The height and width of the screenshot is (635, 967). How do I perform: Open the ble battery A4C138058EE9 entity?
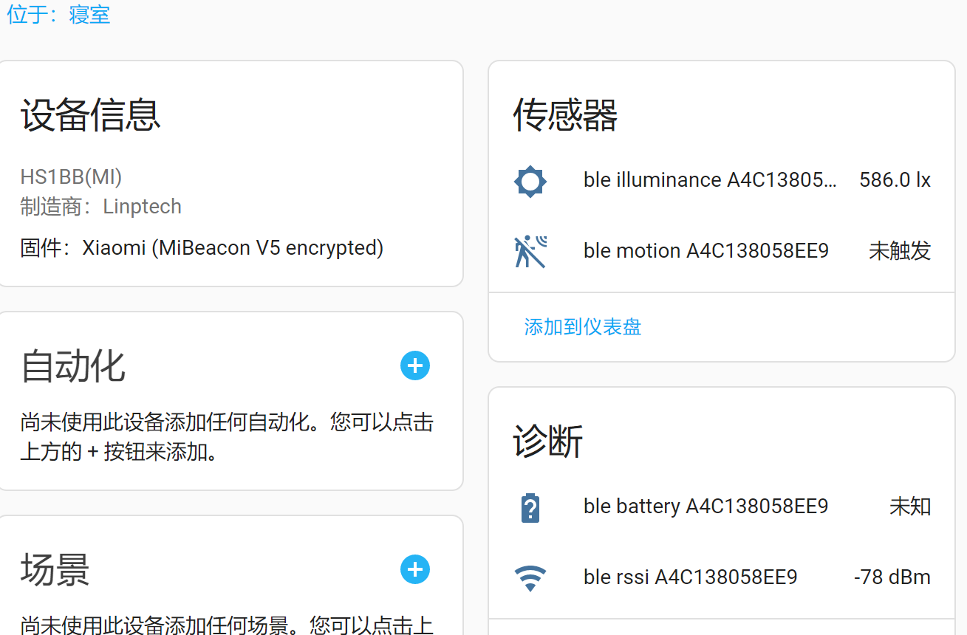point(705,506)
